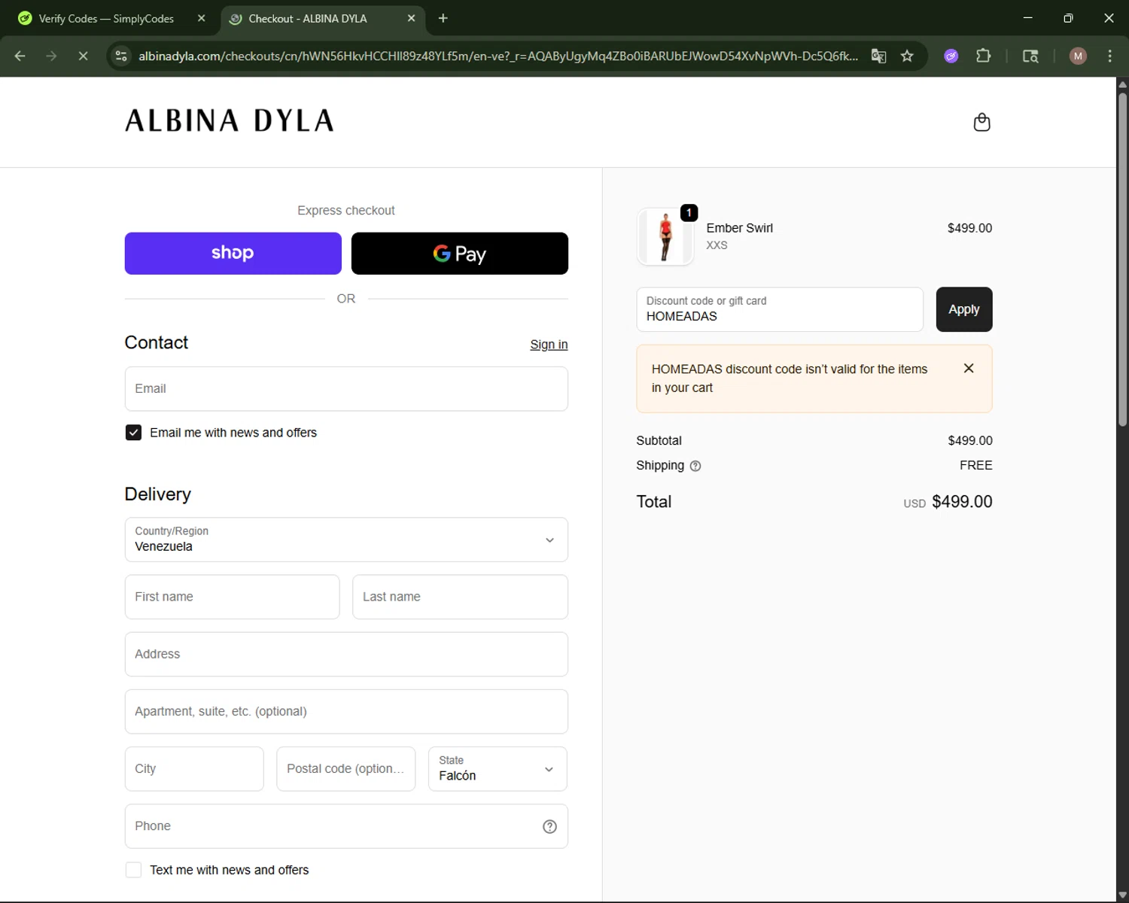The width and height of the screenshot is (1129, 903).
Task: Focus the First name field
Action: click(232, 597)
